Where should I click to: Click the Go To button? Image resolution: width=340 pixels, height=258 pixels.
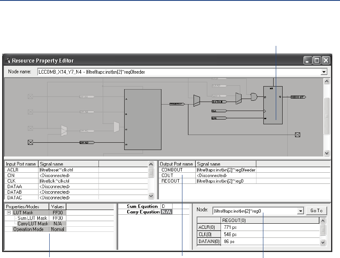[x=316, y=210]
